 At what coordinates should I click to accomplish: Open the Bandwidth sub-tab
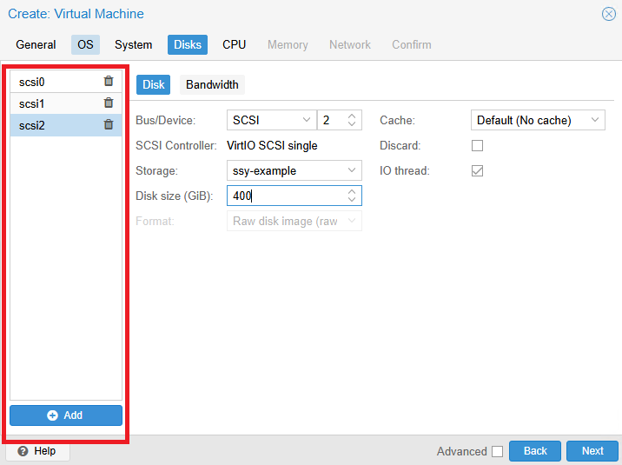[x=212, y=85]
